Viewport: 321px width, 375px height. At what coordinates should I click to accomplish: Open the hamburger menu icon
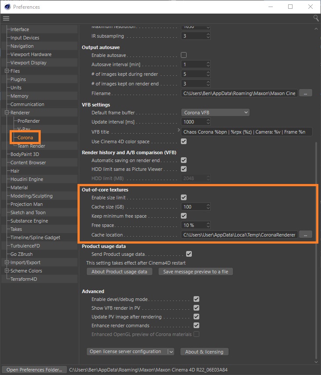pos(6,18)
